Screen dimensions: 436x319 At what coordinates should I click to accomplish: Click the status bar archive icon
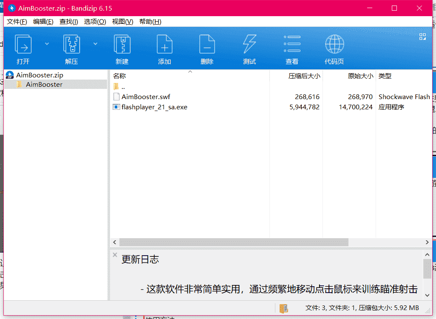pos(283,308)
